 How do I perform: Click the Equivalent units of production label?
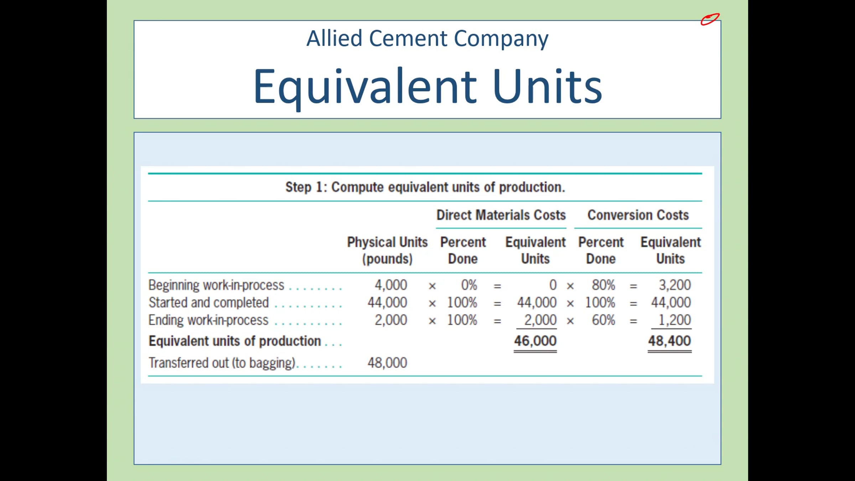click(235, 341)
